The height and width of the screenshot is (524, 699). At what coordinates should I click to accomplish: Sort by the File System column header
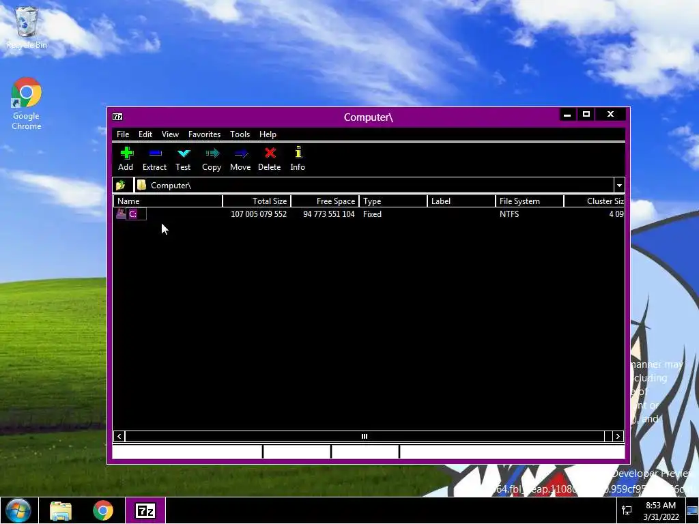[x=530, y=201]
